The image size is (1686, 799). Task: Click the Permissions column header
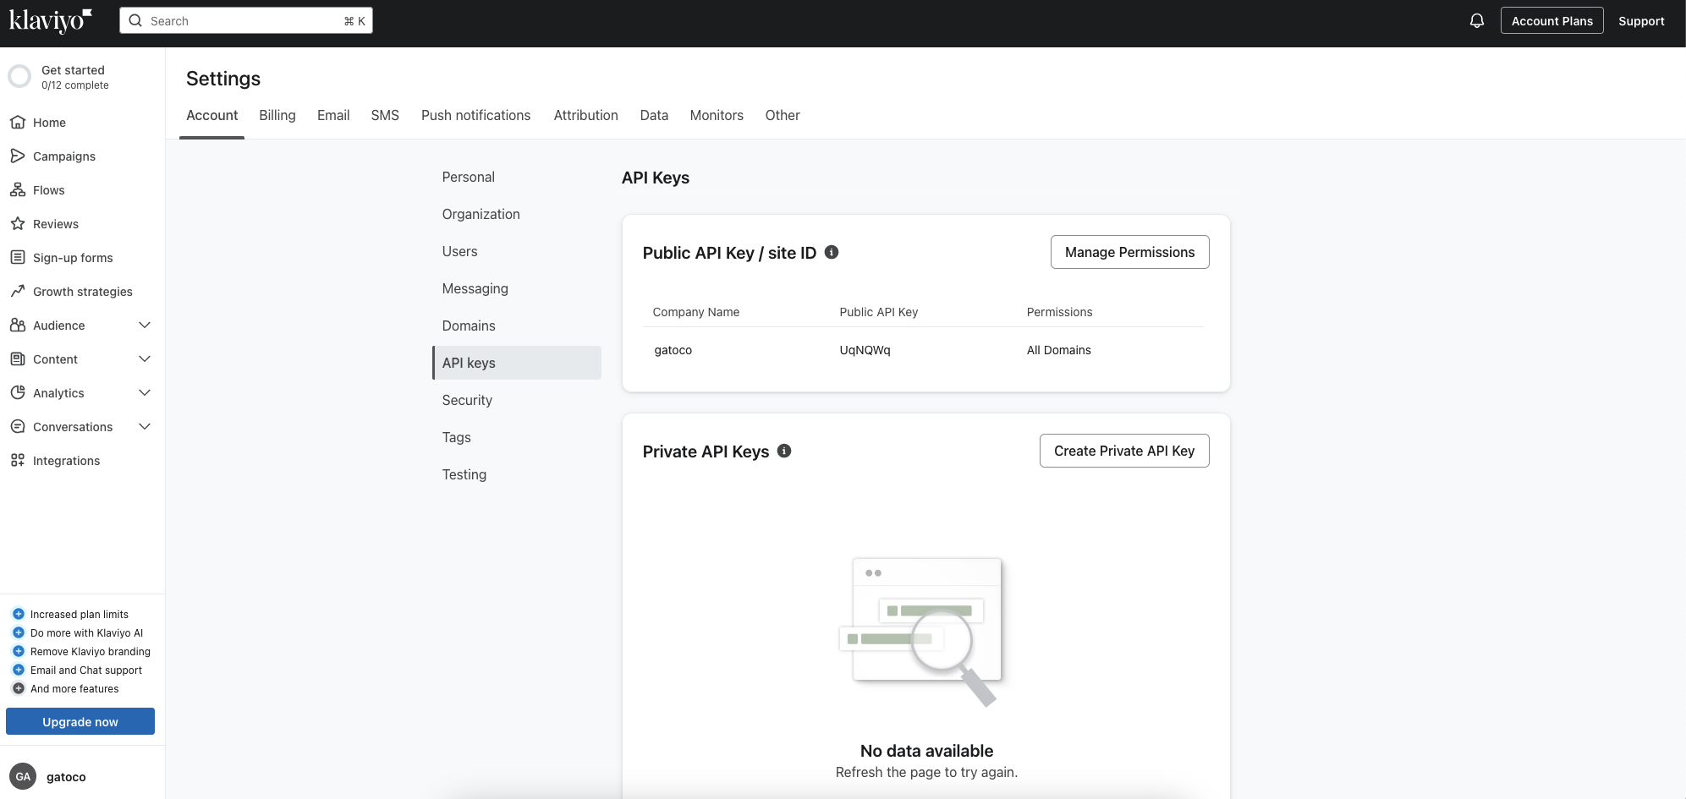click(1059, 312)
